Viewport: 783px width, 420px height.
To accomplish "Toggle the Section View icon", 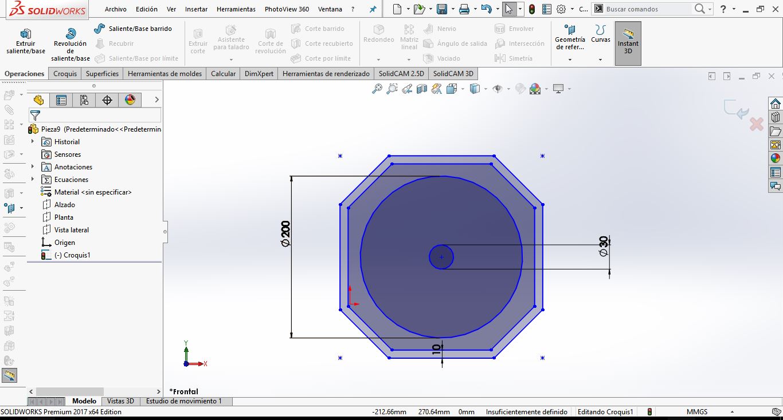I will [422, 89].
